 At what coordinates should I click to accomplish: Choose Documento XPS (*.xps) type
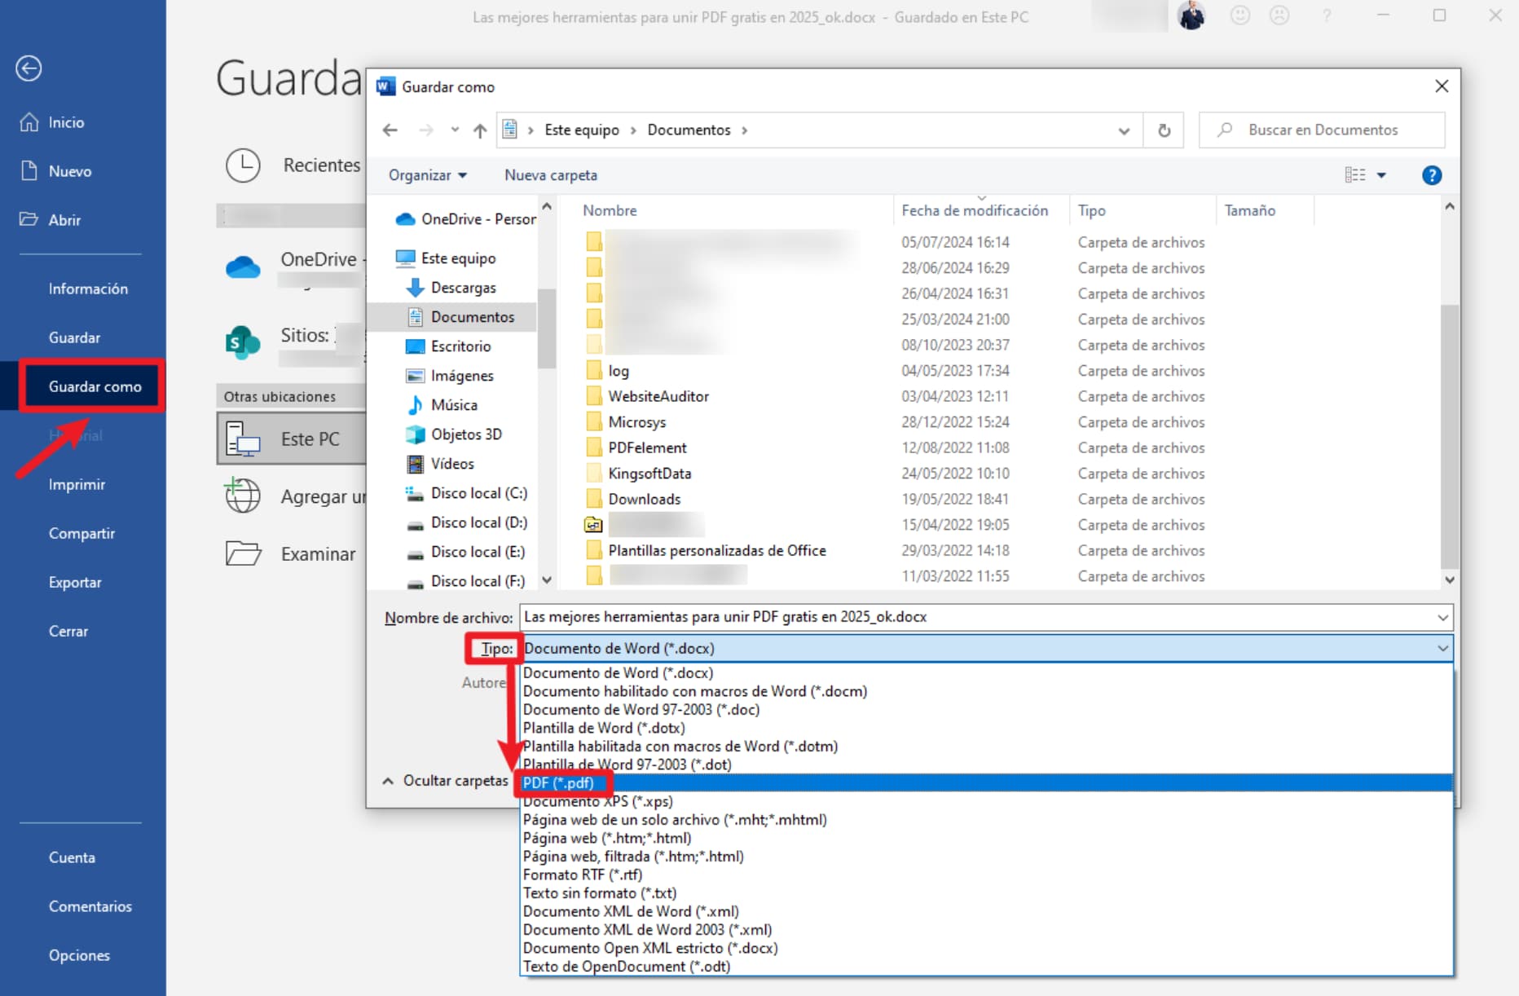point(986,801)
